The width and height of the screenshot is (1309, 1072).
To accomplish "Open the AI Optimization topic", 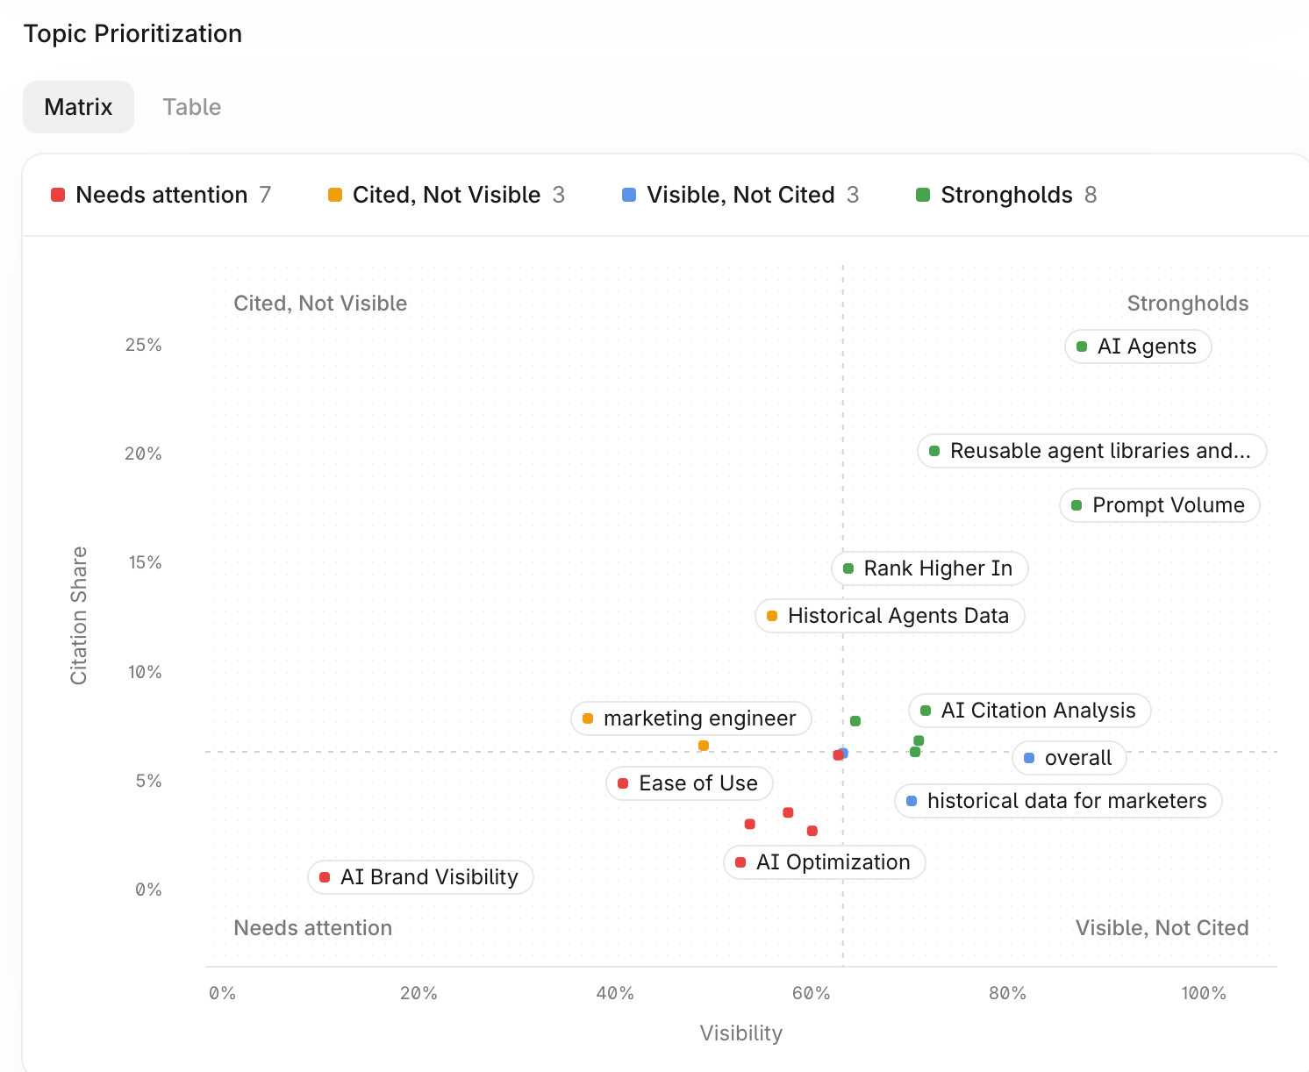I will (825, 862).
